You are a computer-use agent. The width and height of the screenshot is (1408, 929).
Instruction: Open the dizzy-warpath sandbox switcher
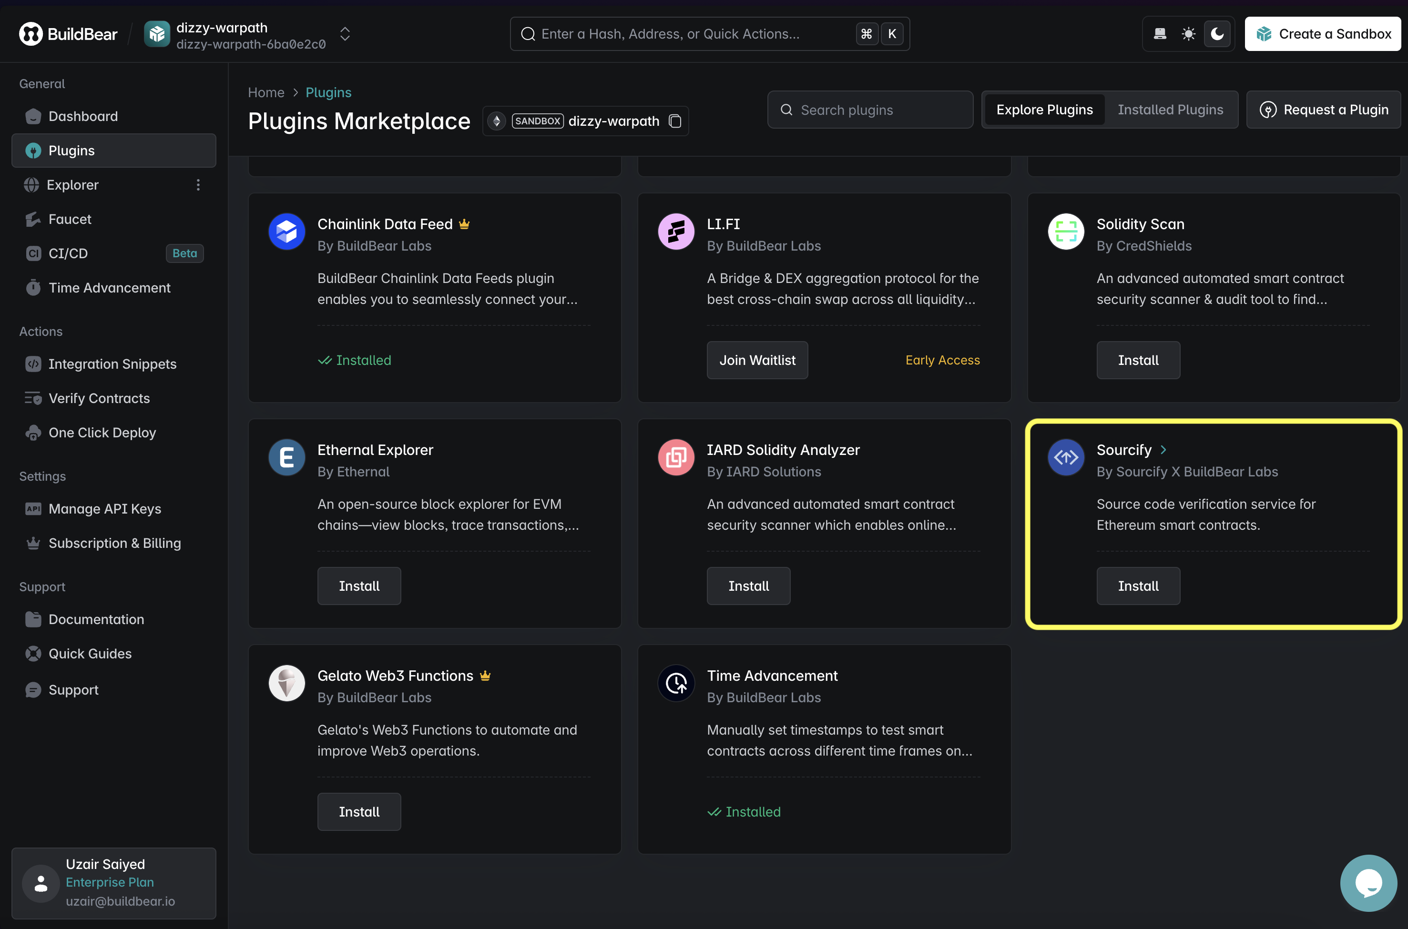(345, 34)
